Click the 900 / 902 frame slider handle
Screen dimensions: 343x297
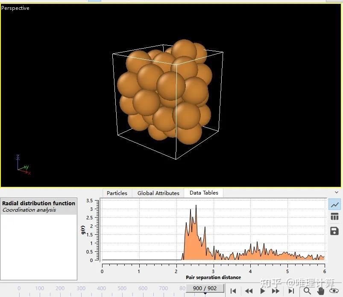[x=205, y=288]
